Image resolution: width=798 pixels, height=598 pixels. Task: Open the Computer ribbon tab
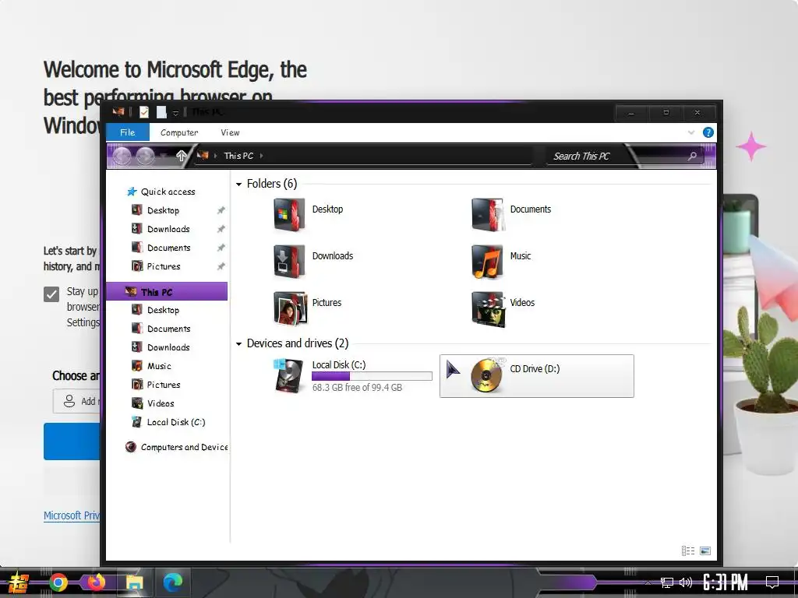click(179, 132)
